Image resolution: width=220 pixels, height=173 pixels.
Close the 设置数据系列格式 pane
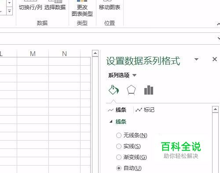(215, 59)
